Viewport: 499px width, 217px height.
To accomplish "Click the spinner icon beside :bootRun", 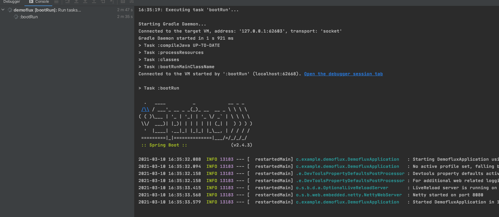I will tap(16, 17).
